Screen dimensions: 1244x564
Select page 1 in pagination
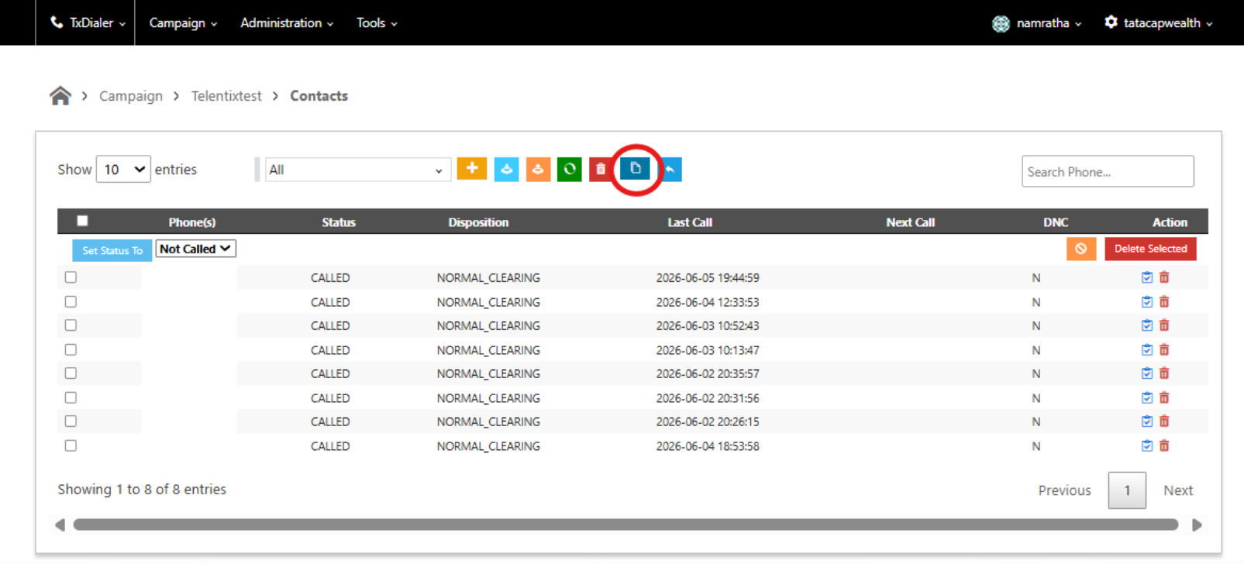1127,490
